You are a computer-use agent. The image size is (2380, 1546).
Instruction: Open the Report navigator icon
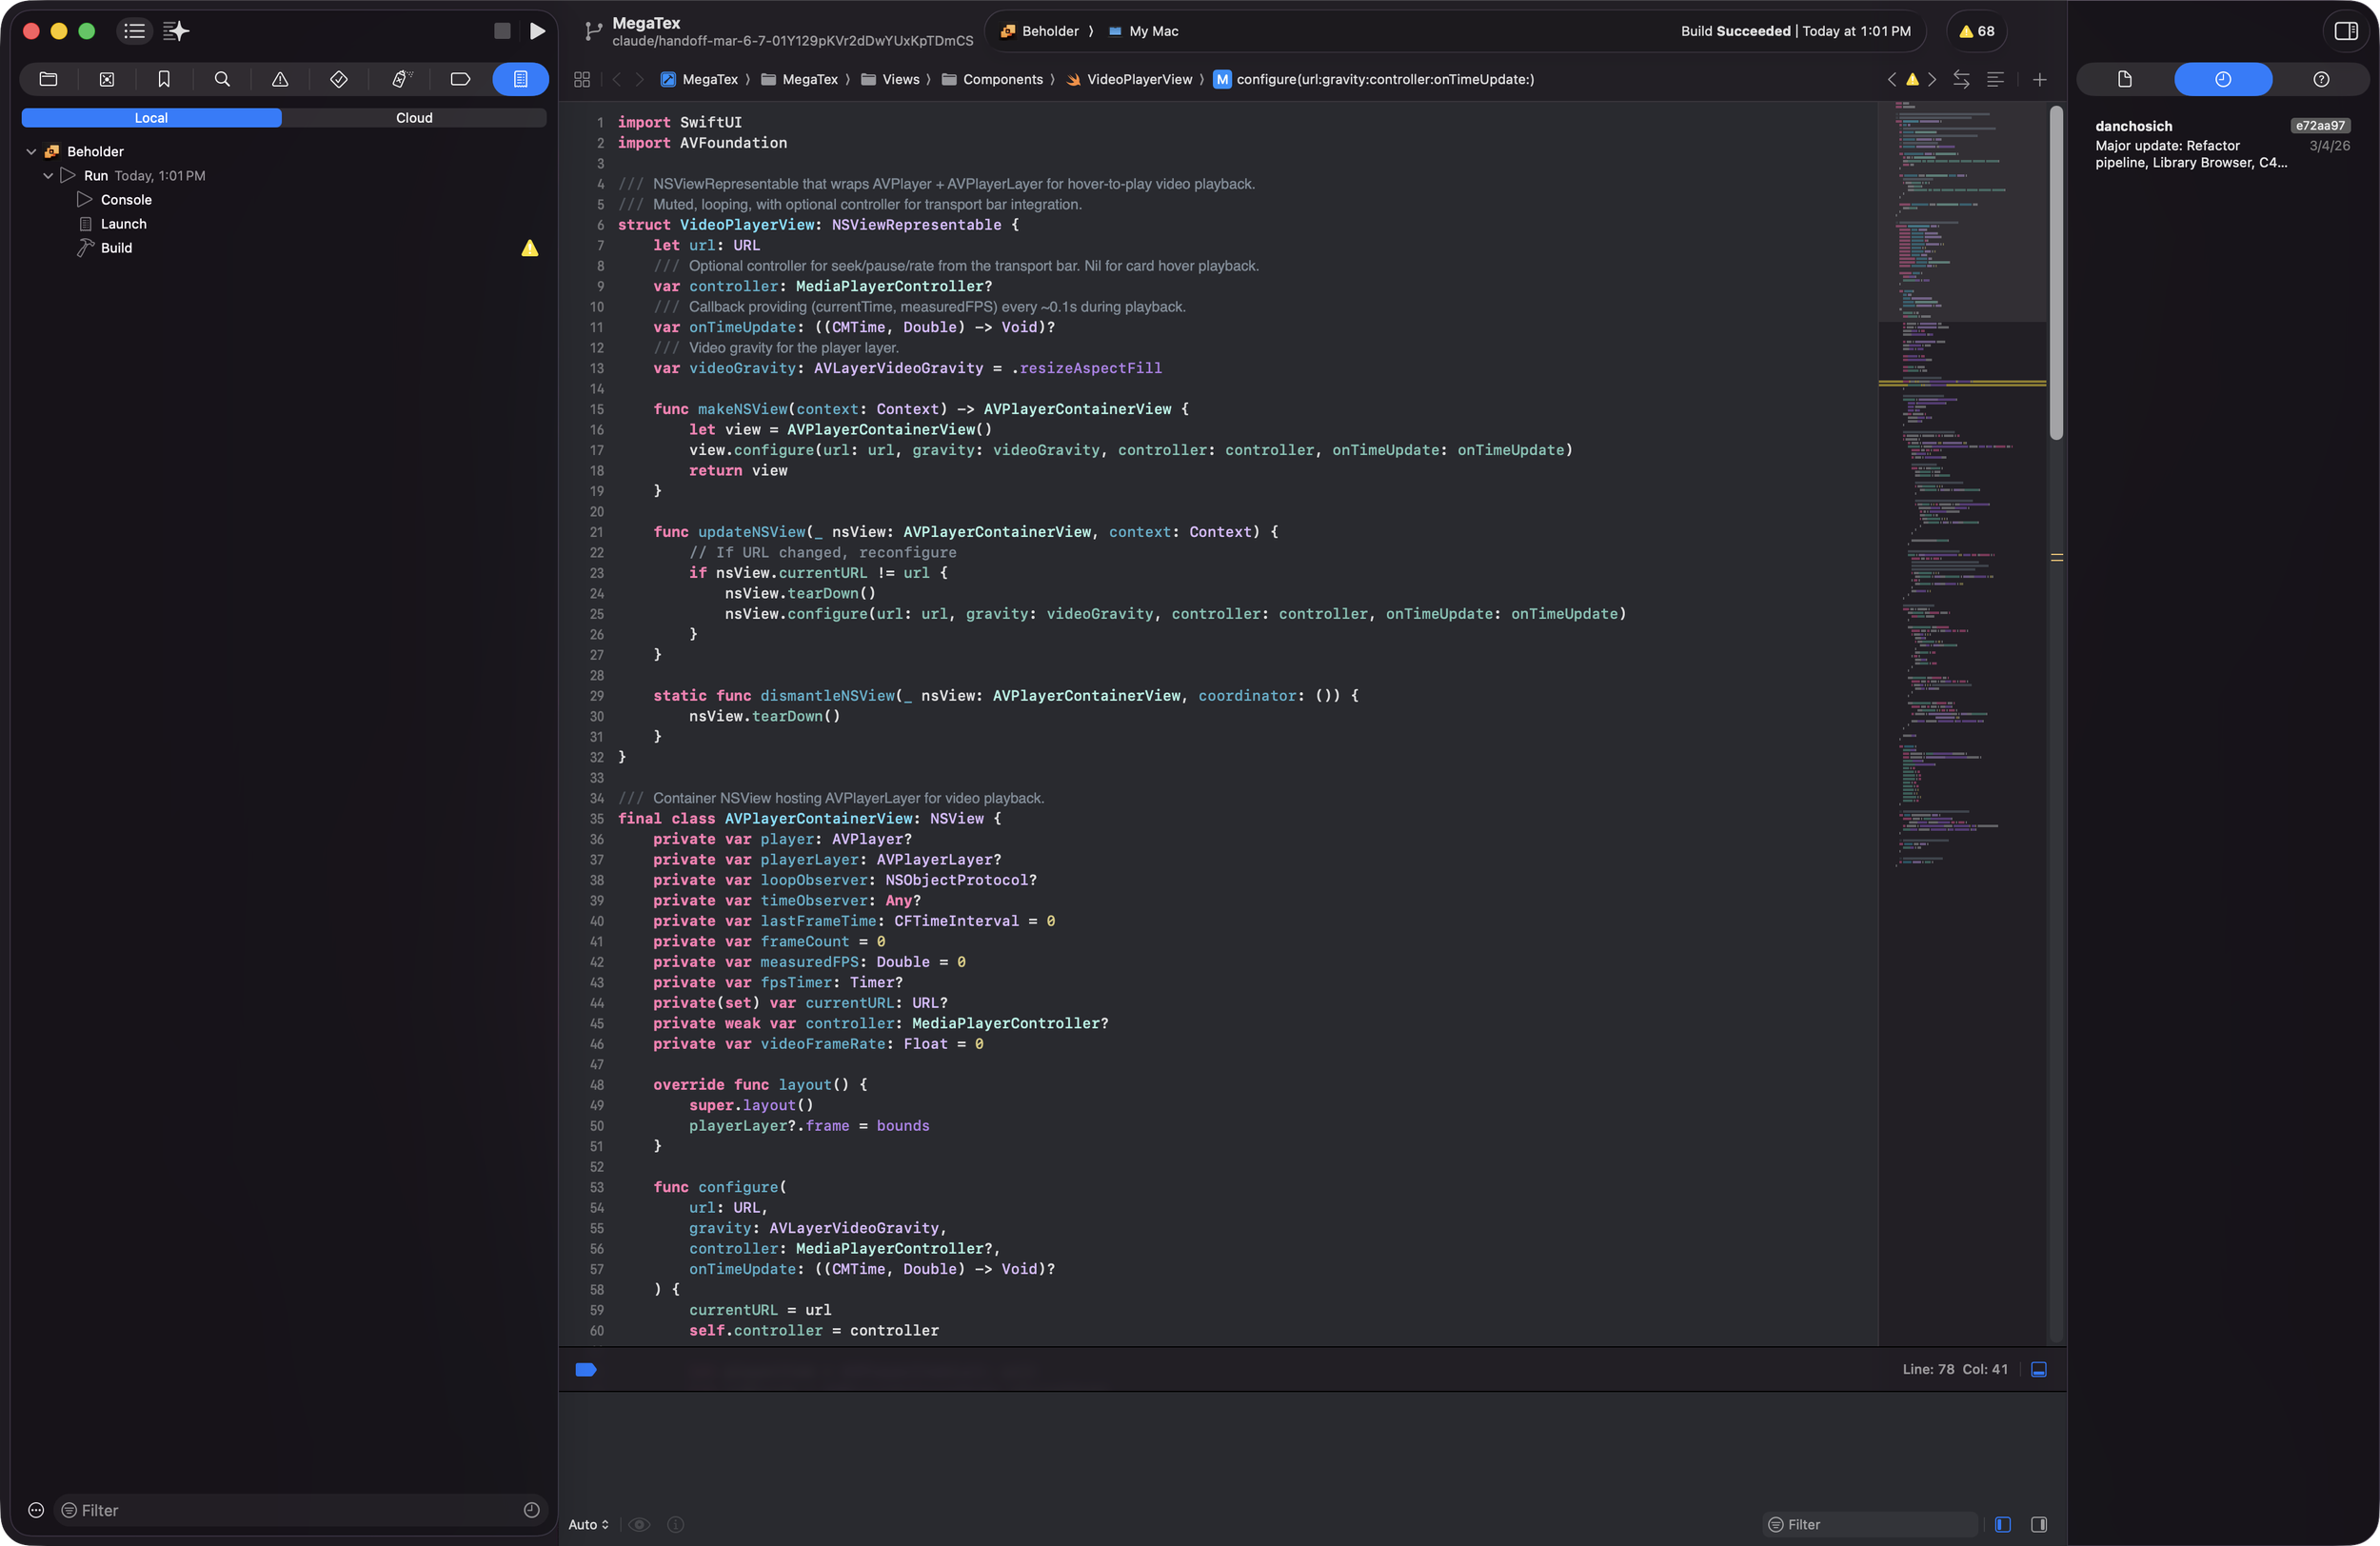point(520,79)
